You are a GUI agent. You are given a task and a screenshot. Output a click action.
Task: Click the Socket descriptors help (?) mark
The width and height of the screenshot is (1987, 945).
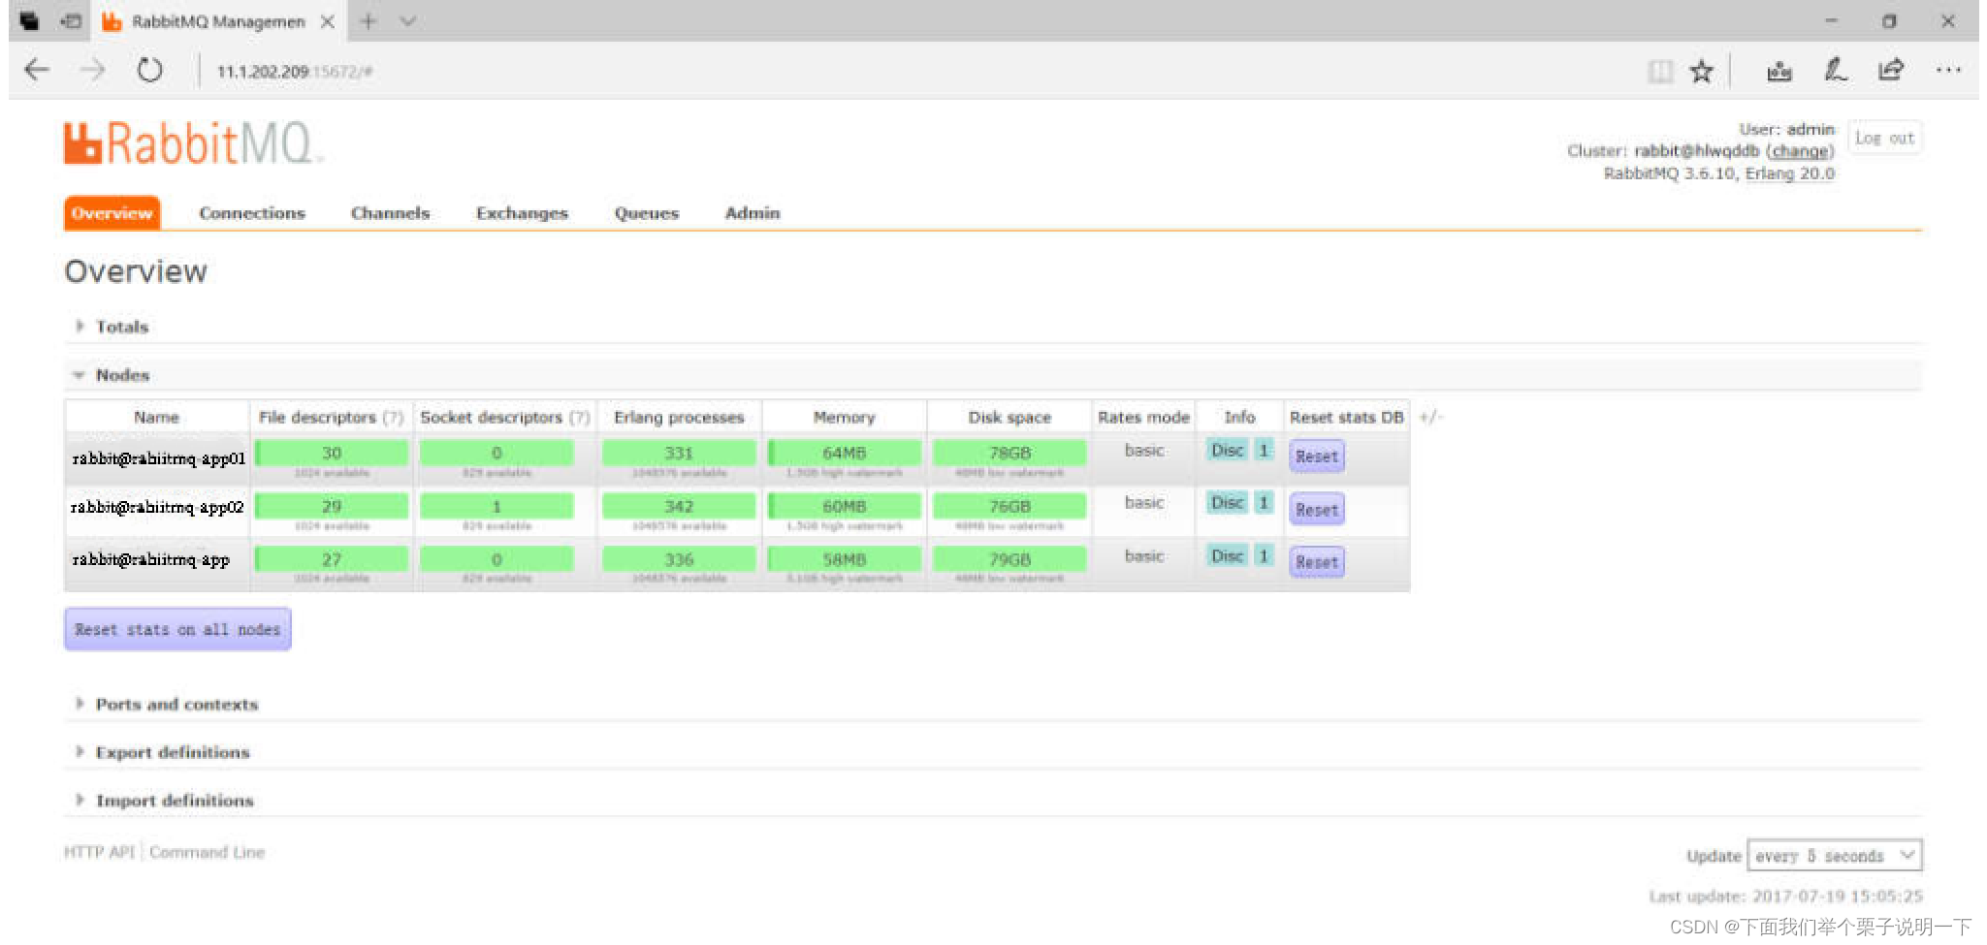coord(580,418)
